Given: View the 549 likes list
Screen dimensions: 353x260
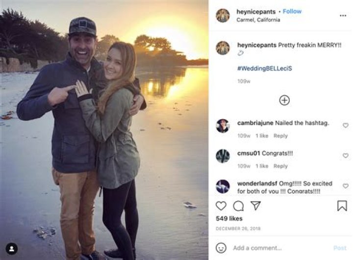Looking at the screenshot, I should (x=228, y=218).
